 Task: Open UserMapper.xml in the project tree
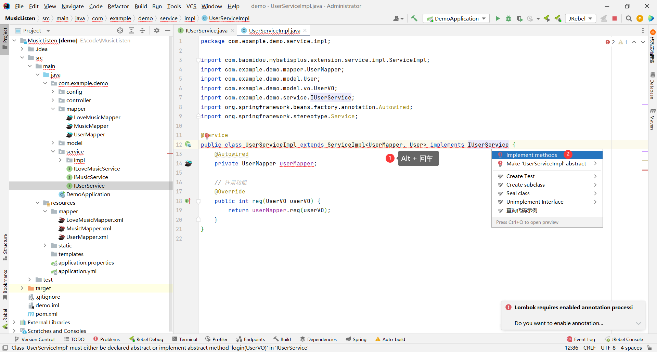coord(87,237)
